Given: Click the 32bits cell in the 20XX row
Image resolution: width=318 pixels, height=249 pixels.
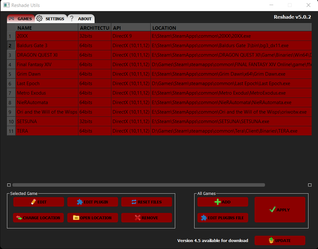Looking at the screenshot, I should [95, 36].
